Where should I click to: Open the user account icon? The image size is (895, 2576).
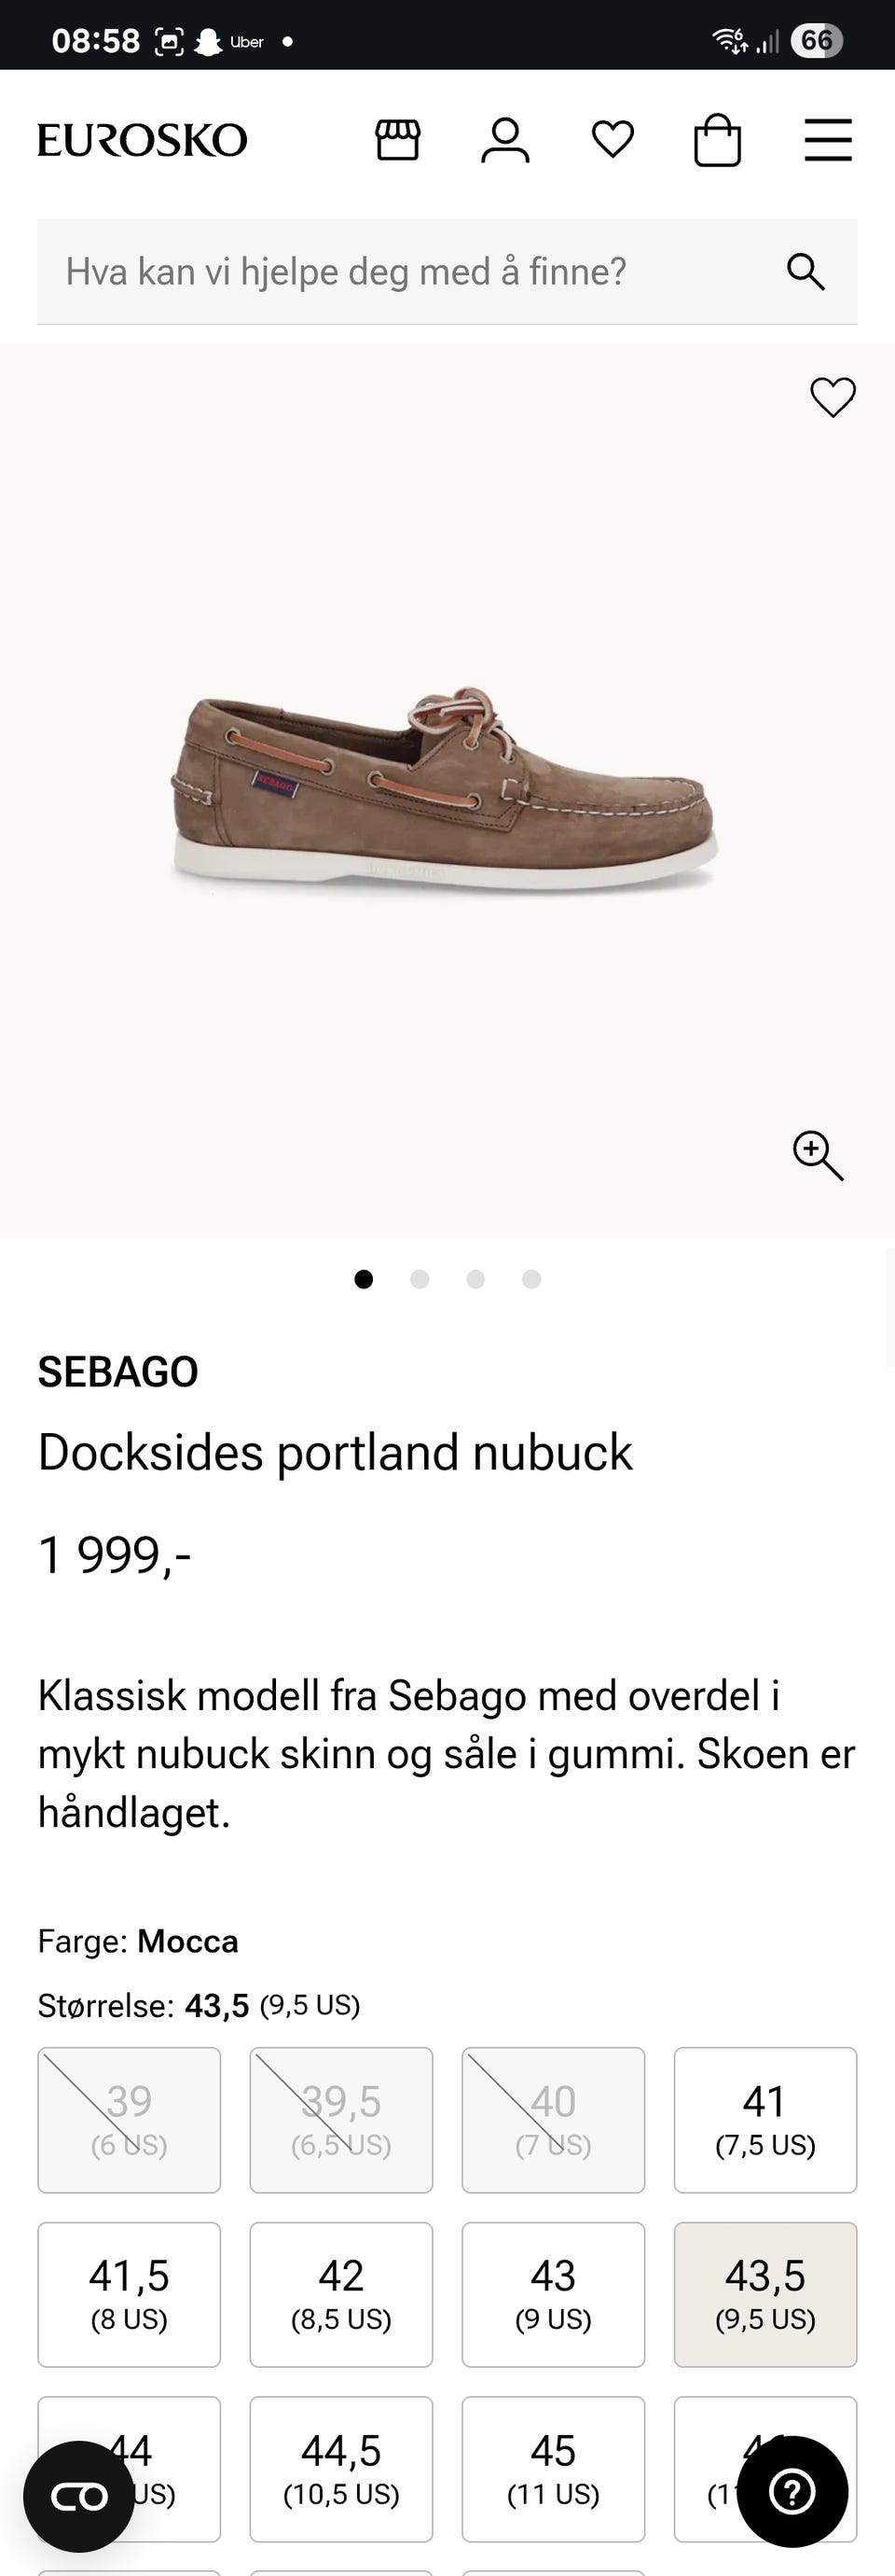[505, 140]
